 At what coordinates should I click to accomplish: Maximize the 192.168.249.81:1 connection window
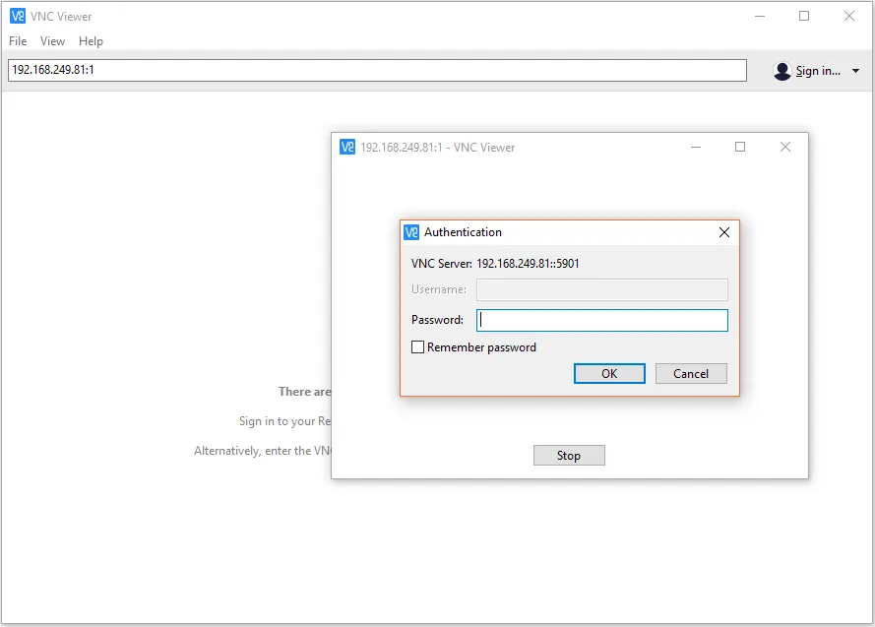pyautogui.click(x=740, y=147)
